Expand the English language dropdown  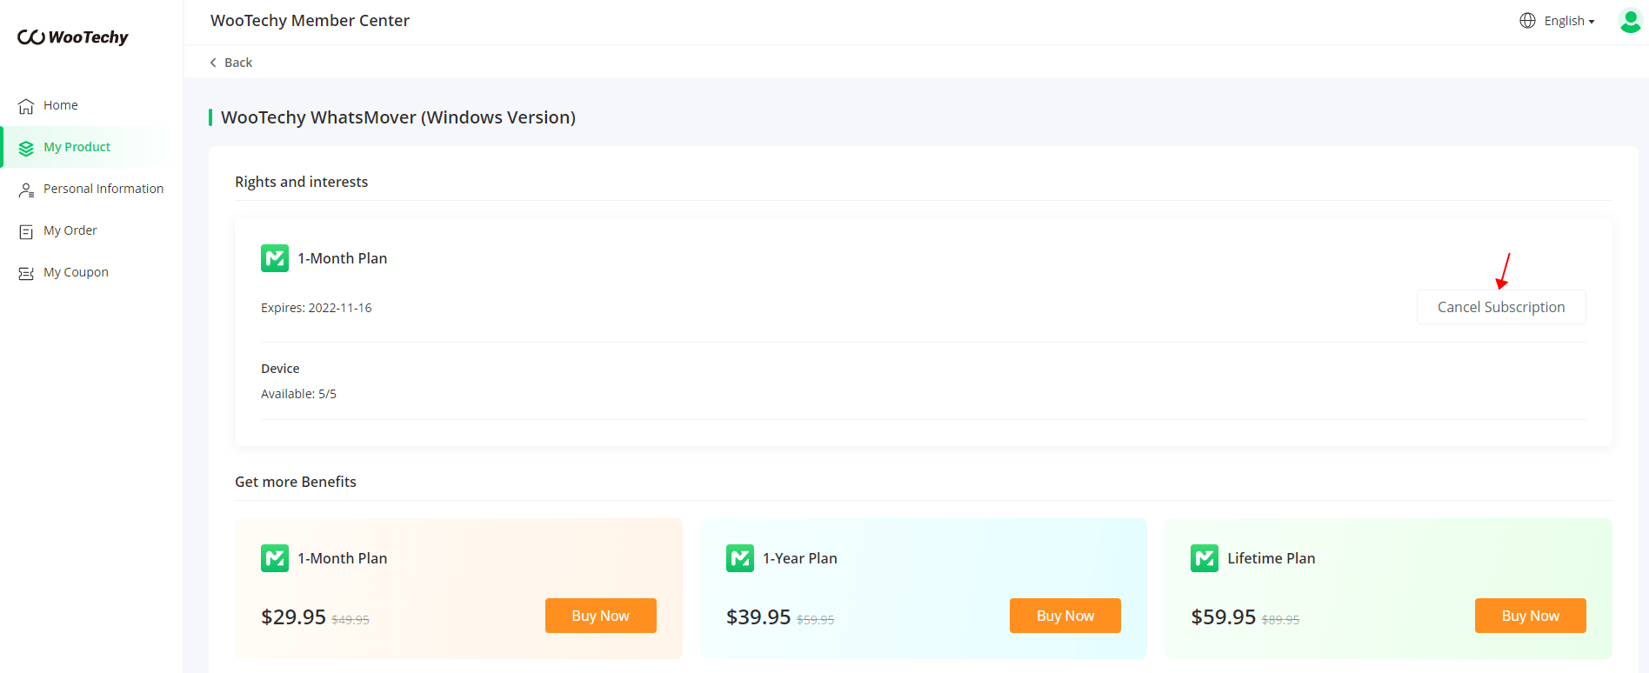pos(1569,21)
